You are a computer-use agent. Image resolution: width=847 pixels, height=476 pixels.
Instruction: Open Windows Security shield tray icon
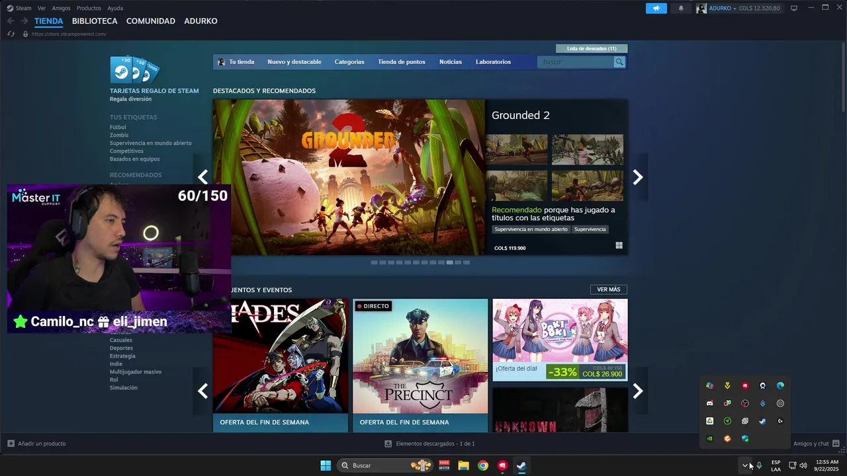click(x=745, y=438)
